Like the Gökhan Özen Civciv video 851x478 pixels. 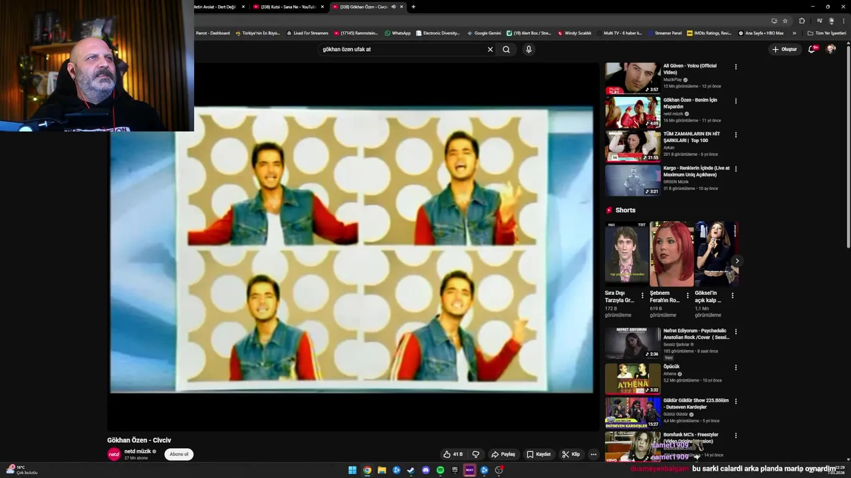(453, 454)
